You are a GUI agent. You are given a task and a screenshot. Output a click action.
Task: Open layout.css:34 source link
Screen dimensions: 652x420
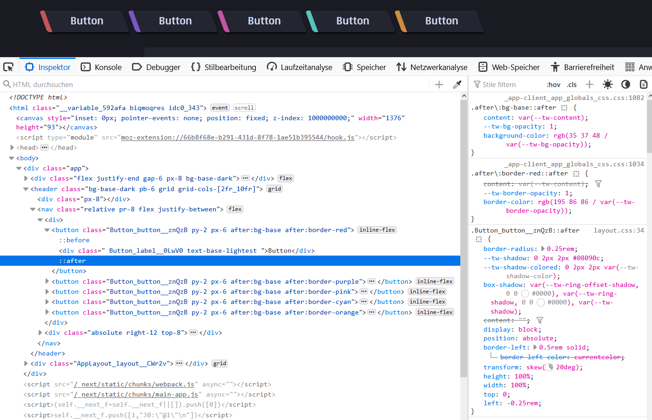click(x=619, y=230)
